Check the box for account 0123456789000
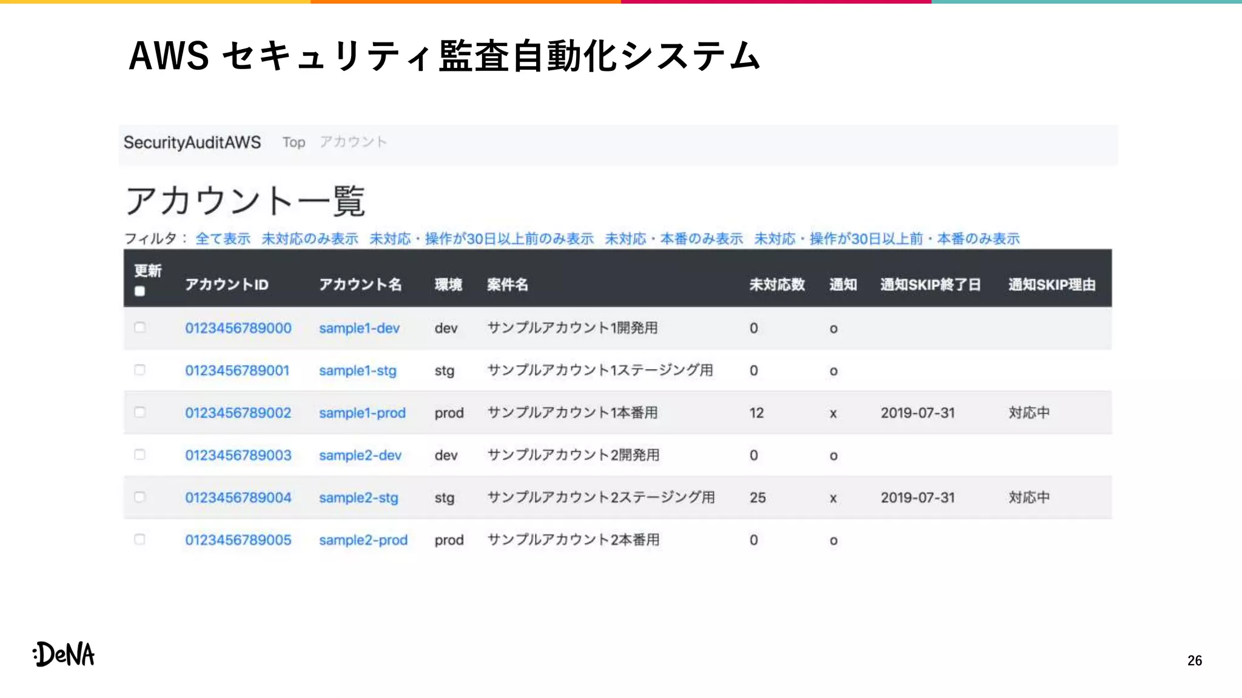Screen dimensions: 1242x698 pyautogui.click(x=139, y=328)
